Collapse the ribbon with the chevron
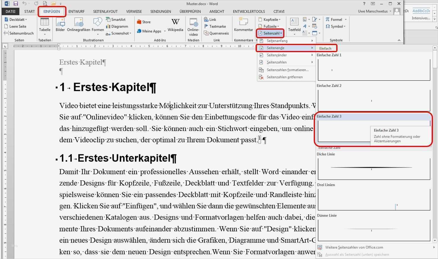This screenshot has height=259, width=438. (x=399, y=40)
